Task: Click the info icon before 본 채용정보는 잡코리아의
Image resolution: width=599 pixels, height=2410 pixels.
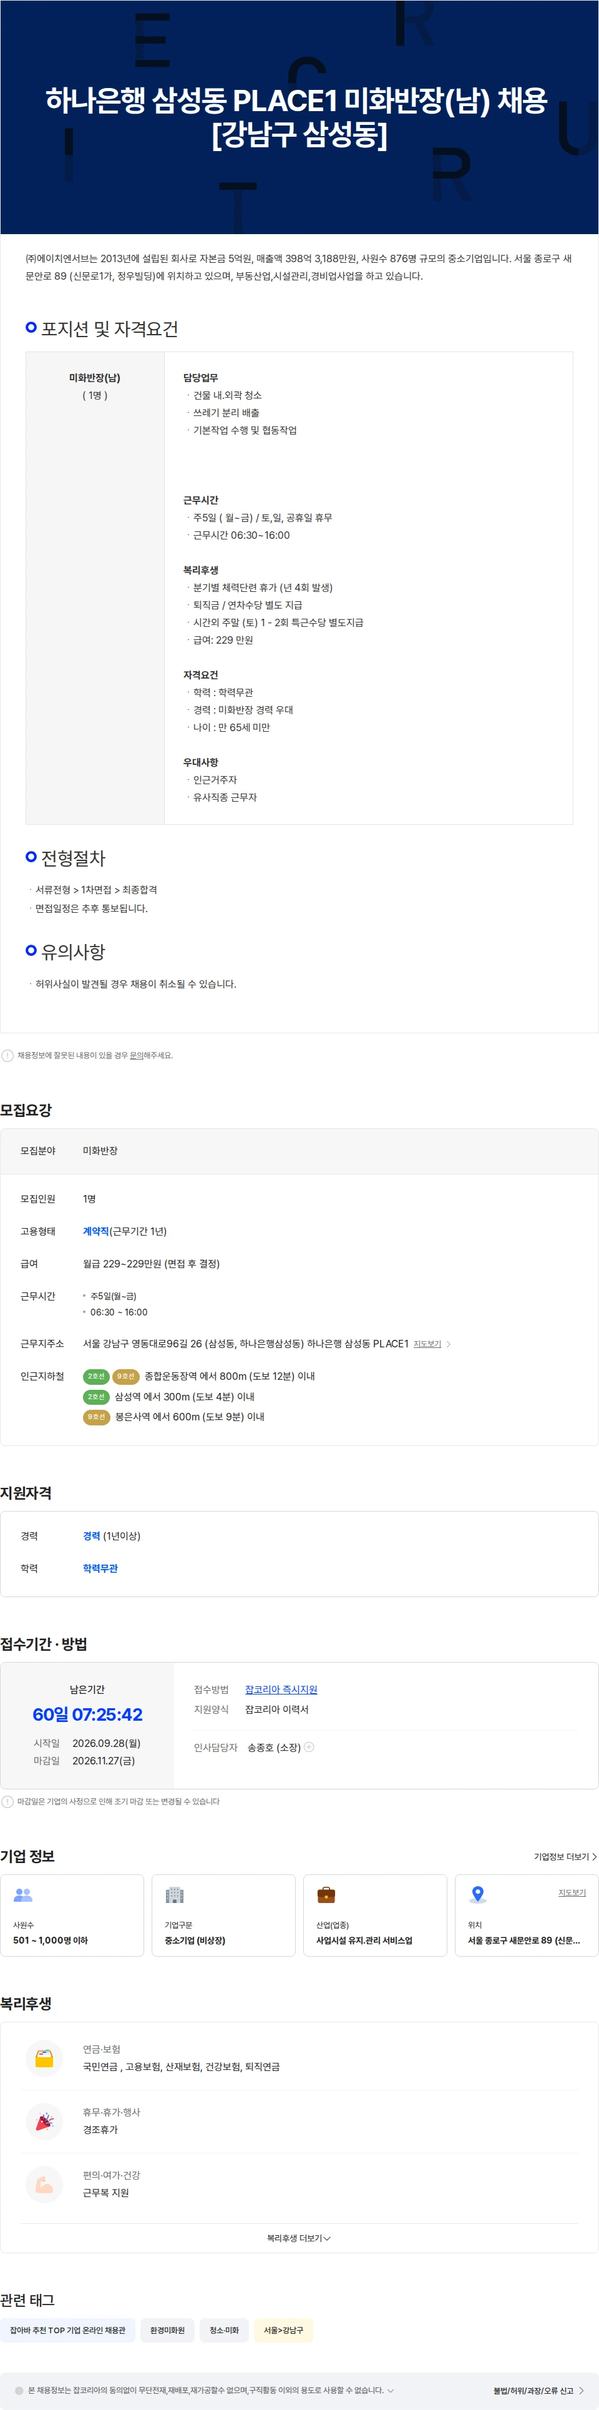Action: (x=19, y=2389)
